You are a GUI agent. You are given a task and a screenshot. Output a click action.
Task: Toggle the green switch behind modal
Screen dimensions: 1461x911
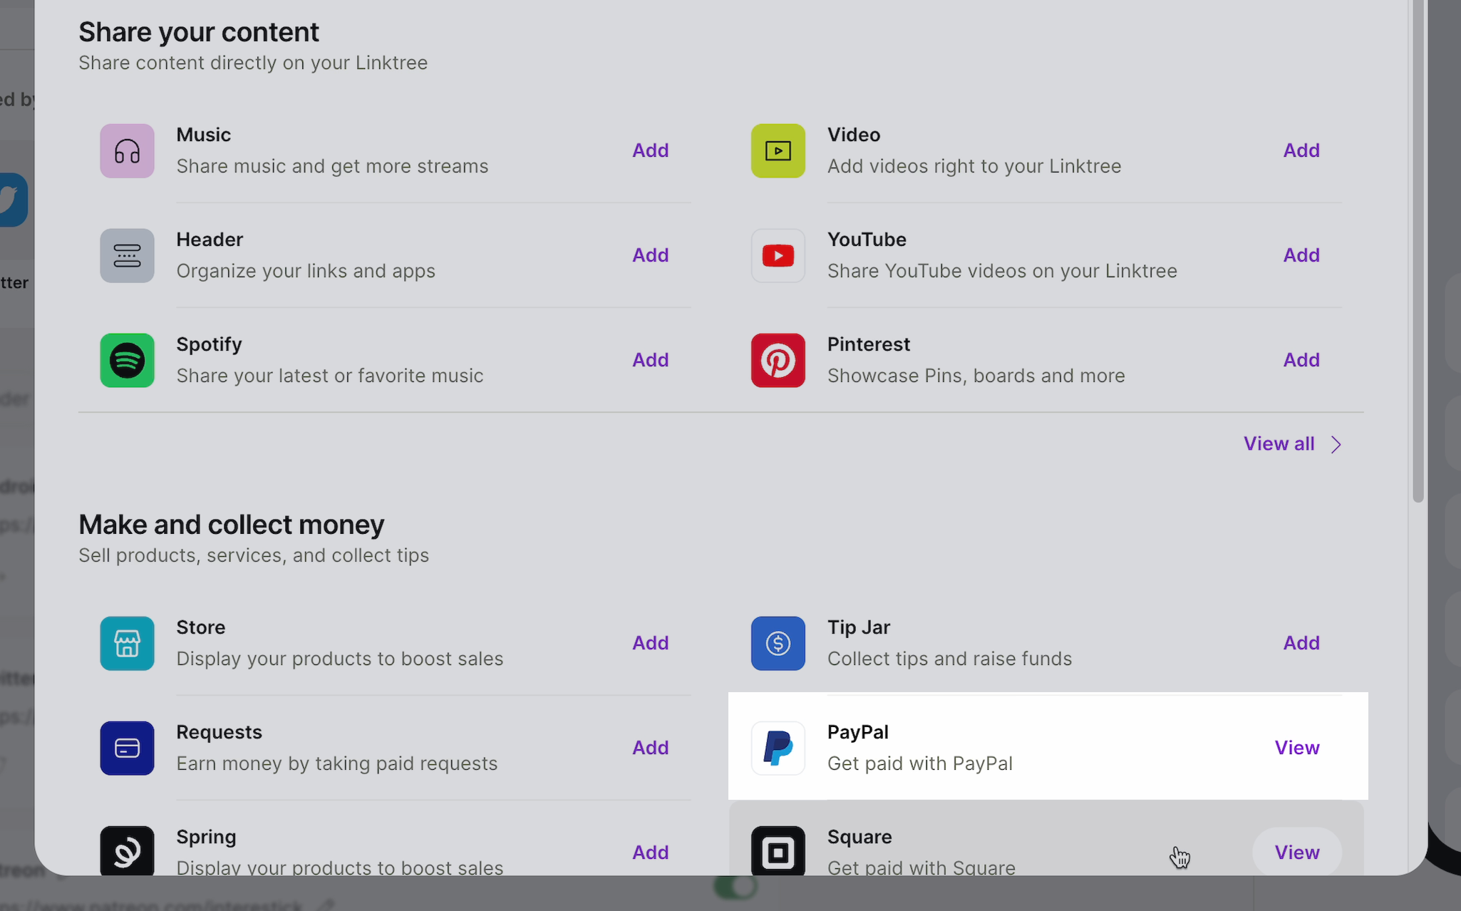coord(735,887)
